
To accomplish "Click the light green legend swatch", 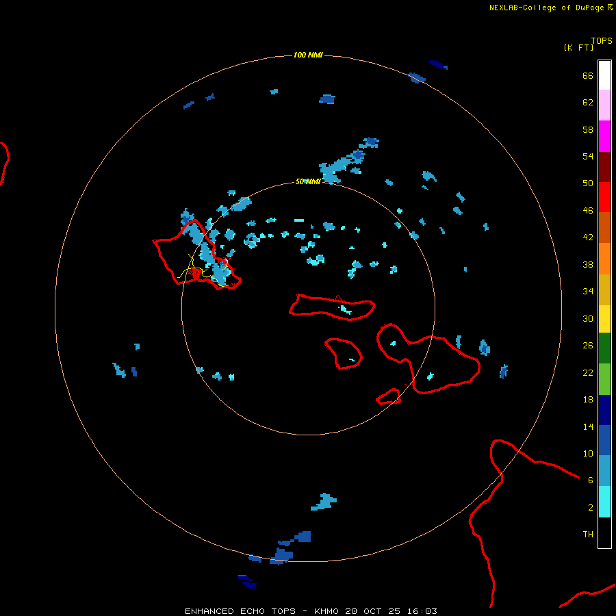I will tap(604, 379).
